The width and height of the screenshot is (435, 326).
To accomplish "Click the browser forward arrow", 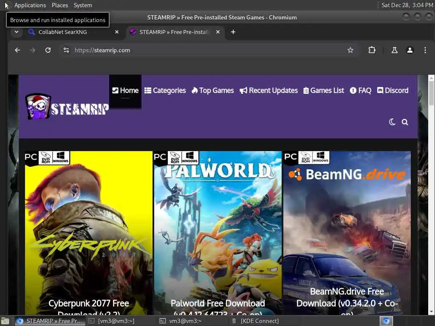I will point(32,50).
